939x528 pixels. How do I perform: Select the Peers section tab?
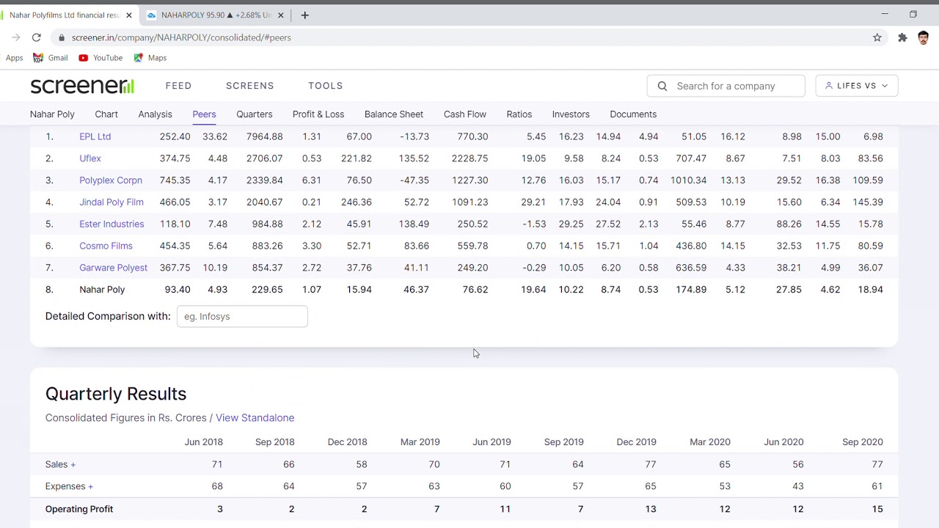click(x=204, y=114)
